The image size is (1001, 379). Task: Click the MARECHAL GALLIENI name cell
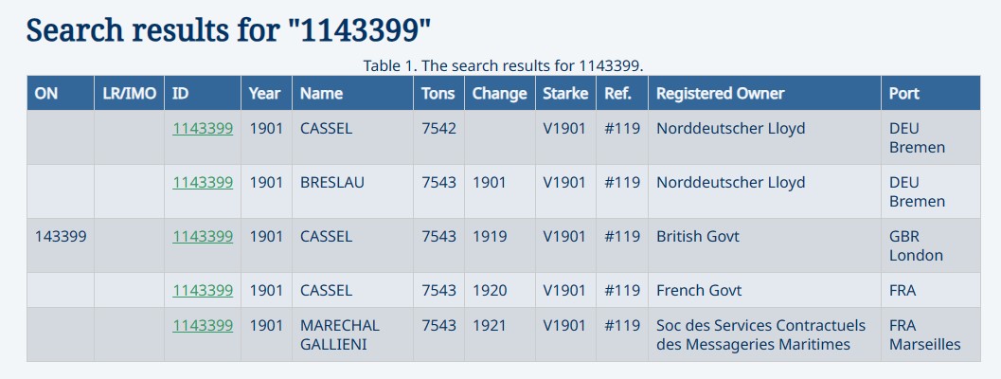point(340,334)
